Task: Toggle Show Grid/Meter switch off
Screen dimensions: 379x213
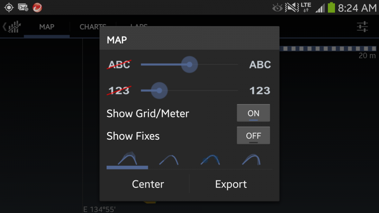Action: (x=253, y=113)
